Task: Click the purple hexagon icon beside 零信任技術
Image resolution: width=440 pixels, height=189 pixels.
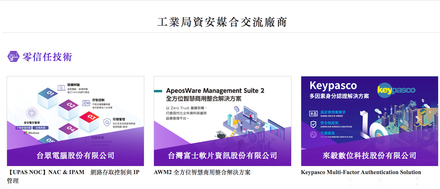Action: pos(13,57)
